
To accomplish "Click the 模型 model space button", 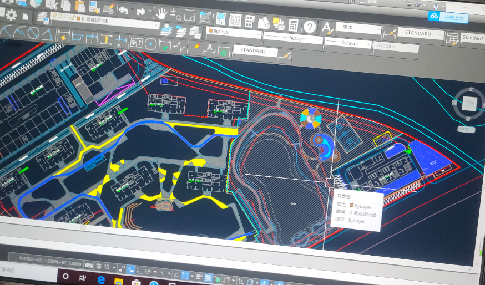I will tap(89, 265).
